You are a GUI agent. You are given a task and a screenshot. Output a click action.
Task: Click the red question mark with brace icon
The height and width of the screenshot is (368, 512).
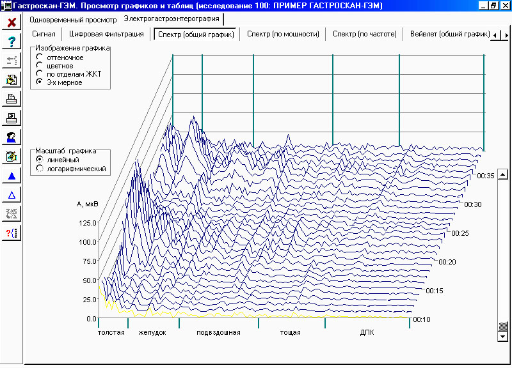[x=12, y=233]
